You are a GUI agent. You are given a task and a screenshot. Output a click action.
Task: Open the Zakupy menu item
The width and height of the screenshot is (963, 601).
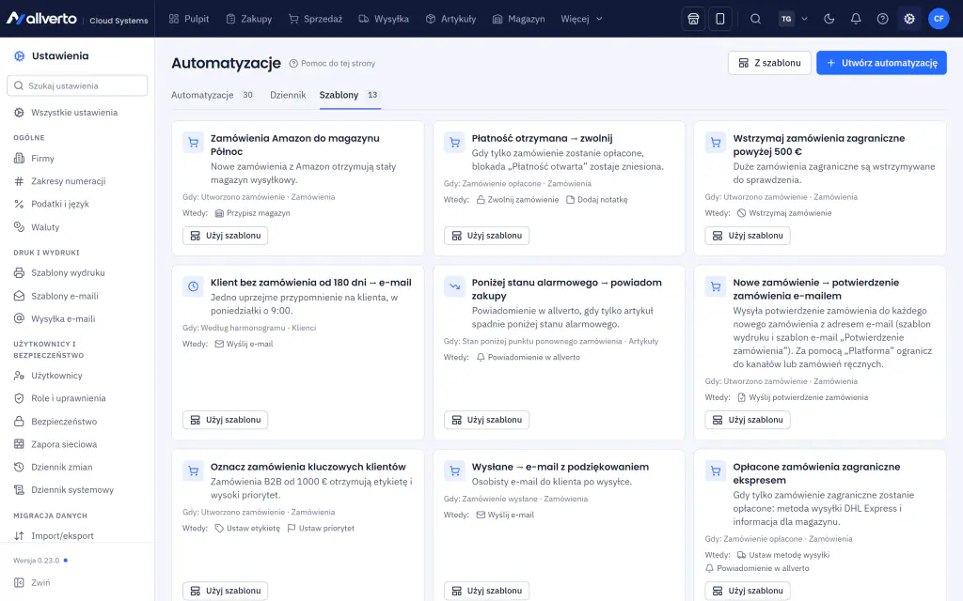tap(248, 19)
